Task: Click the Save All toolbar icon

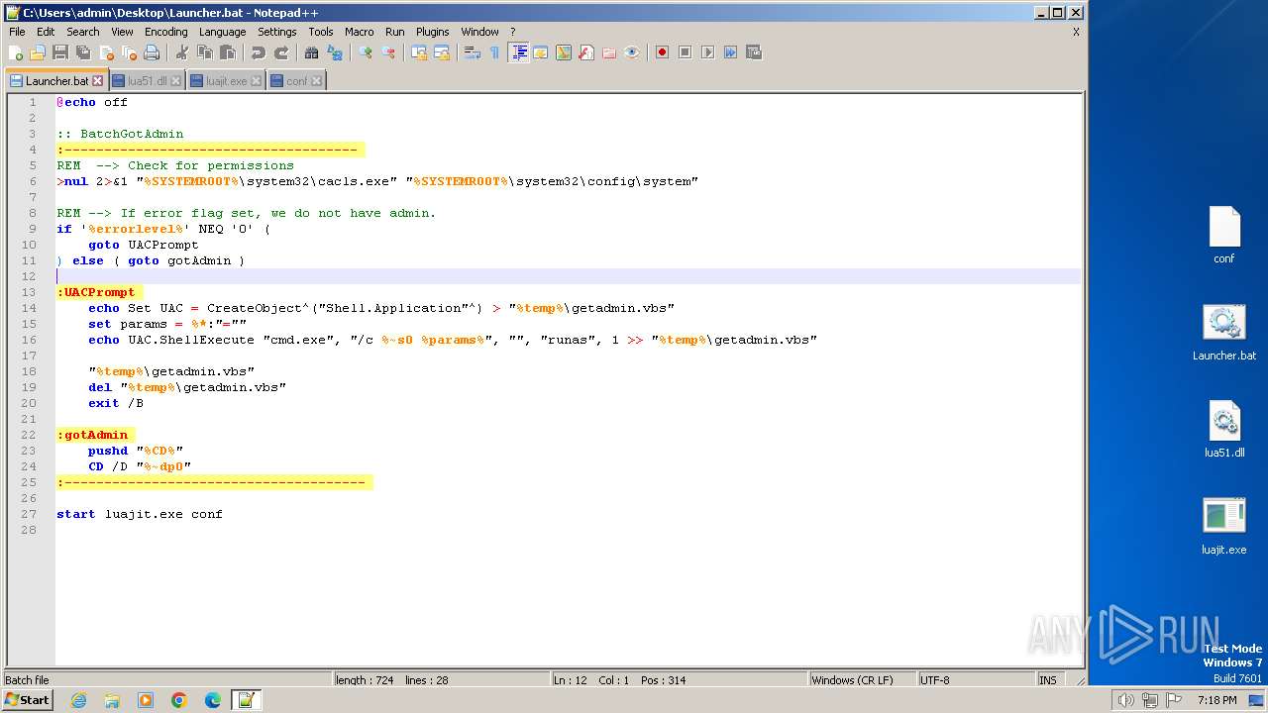Action: coord(83,52)
